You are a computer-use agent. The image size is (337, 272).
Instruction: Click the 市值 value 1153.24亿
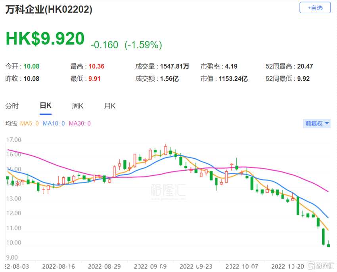[233, 79]
